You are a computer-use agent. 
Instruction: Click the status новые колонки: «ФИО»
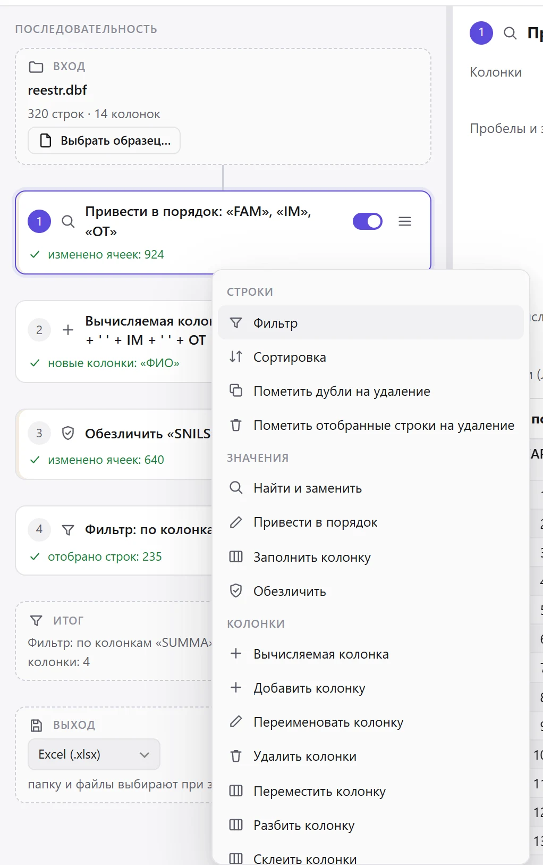coord(114,363)
